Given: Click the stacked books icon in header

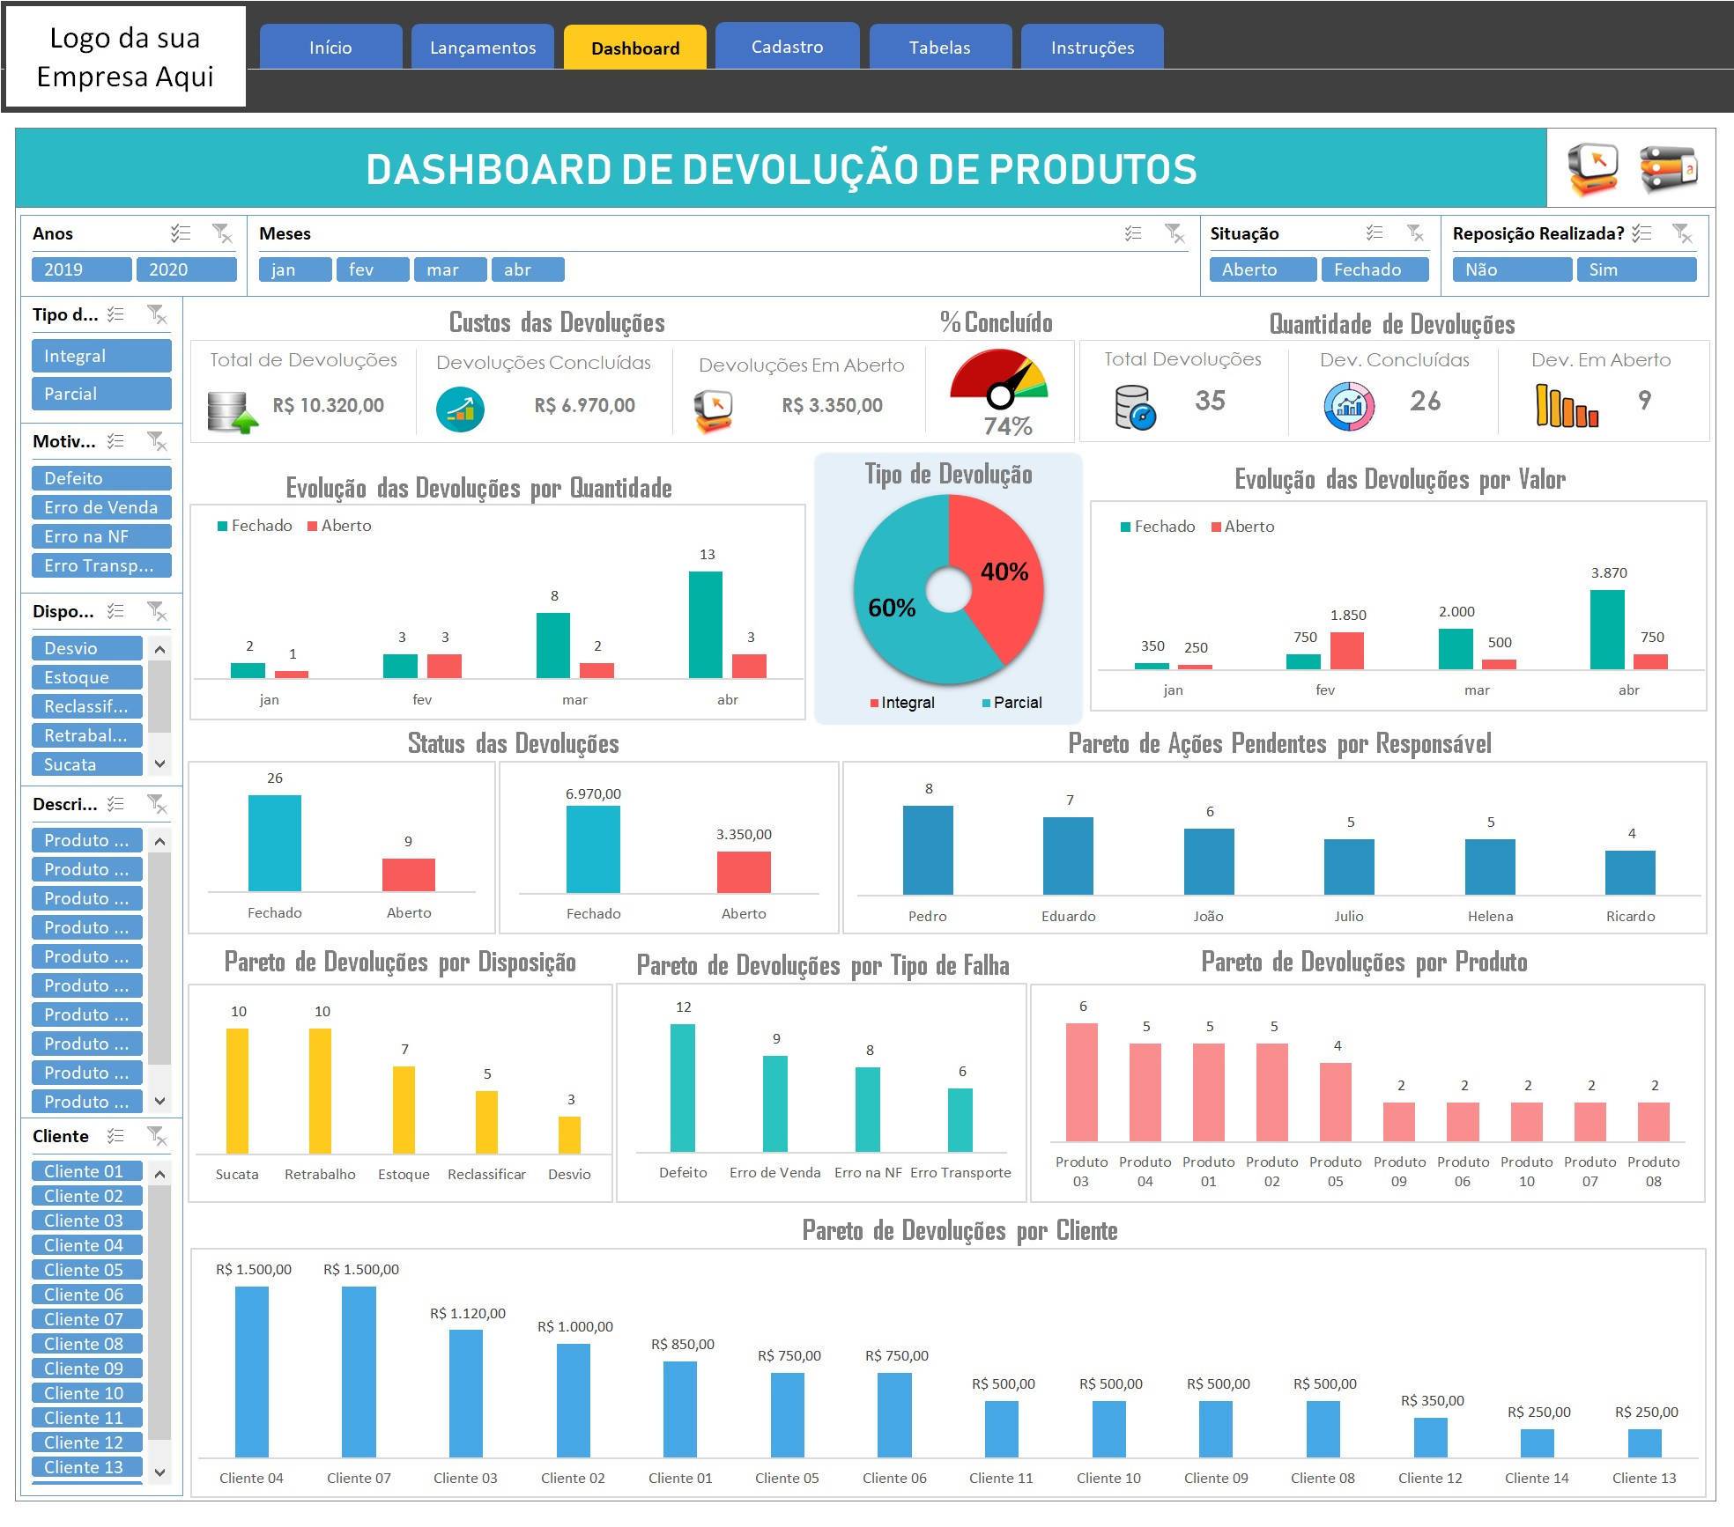Looking at the screenshot, I should pos(1667,168).
